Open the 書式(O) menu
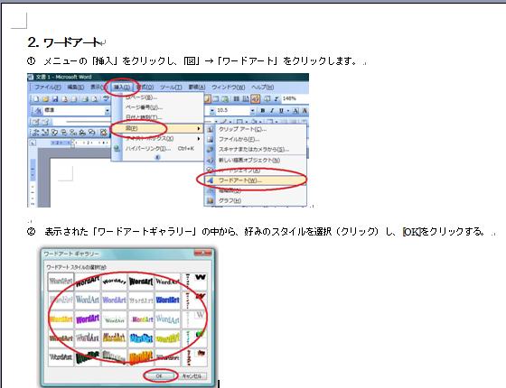 pos(145,87)
